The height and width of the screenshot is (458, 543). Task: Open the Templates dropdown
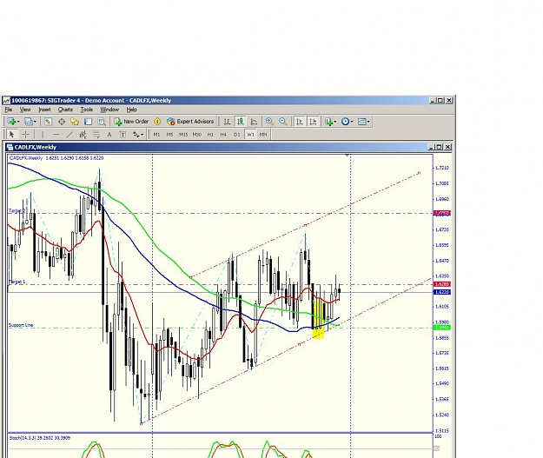(364, 122)
